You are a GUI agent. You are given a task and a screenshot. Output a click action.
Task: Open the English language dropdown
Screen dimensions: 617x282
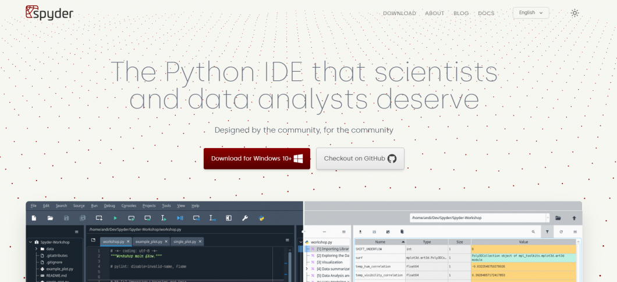531,13
